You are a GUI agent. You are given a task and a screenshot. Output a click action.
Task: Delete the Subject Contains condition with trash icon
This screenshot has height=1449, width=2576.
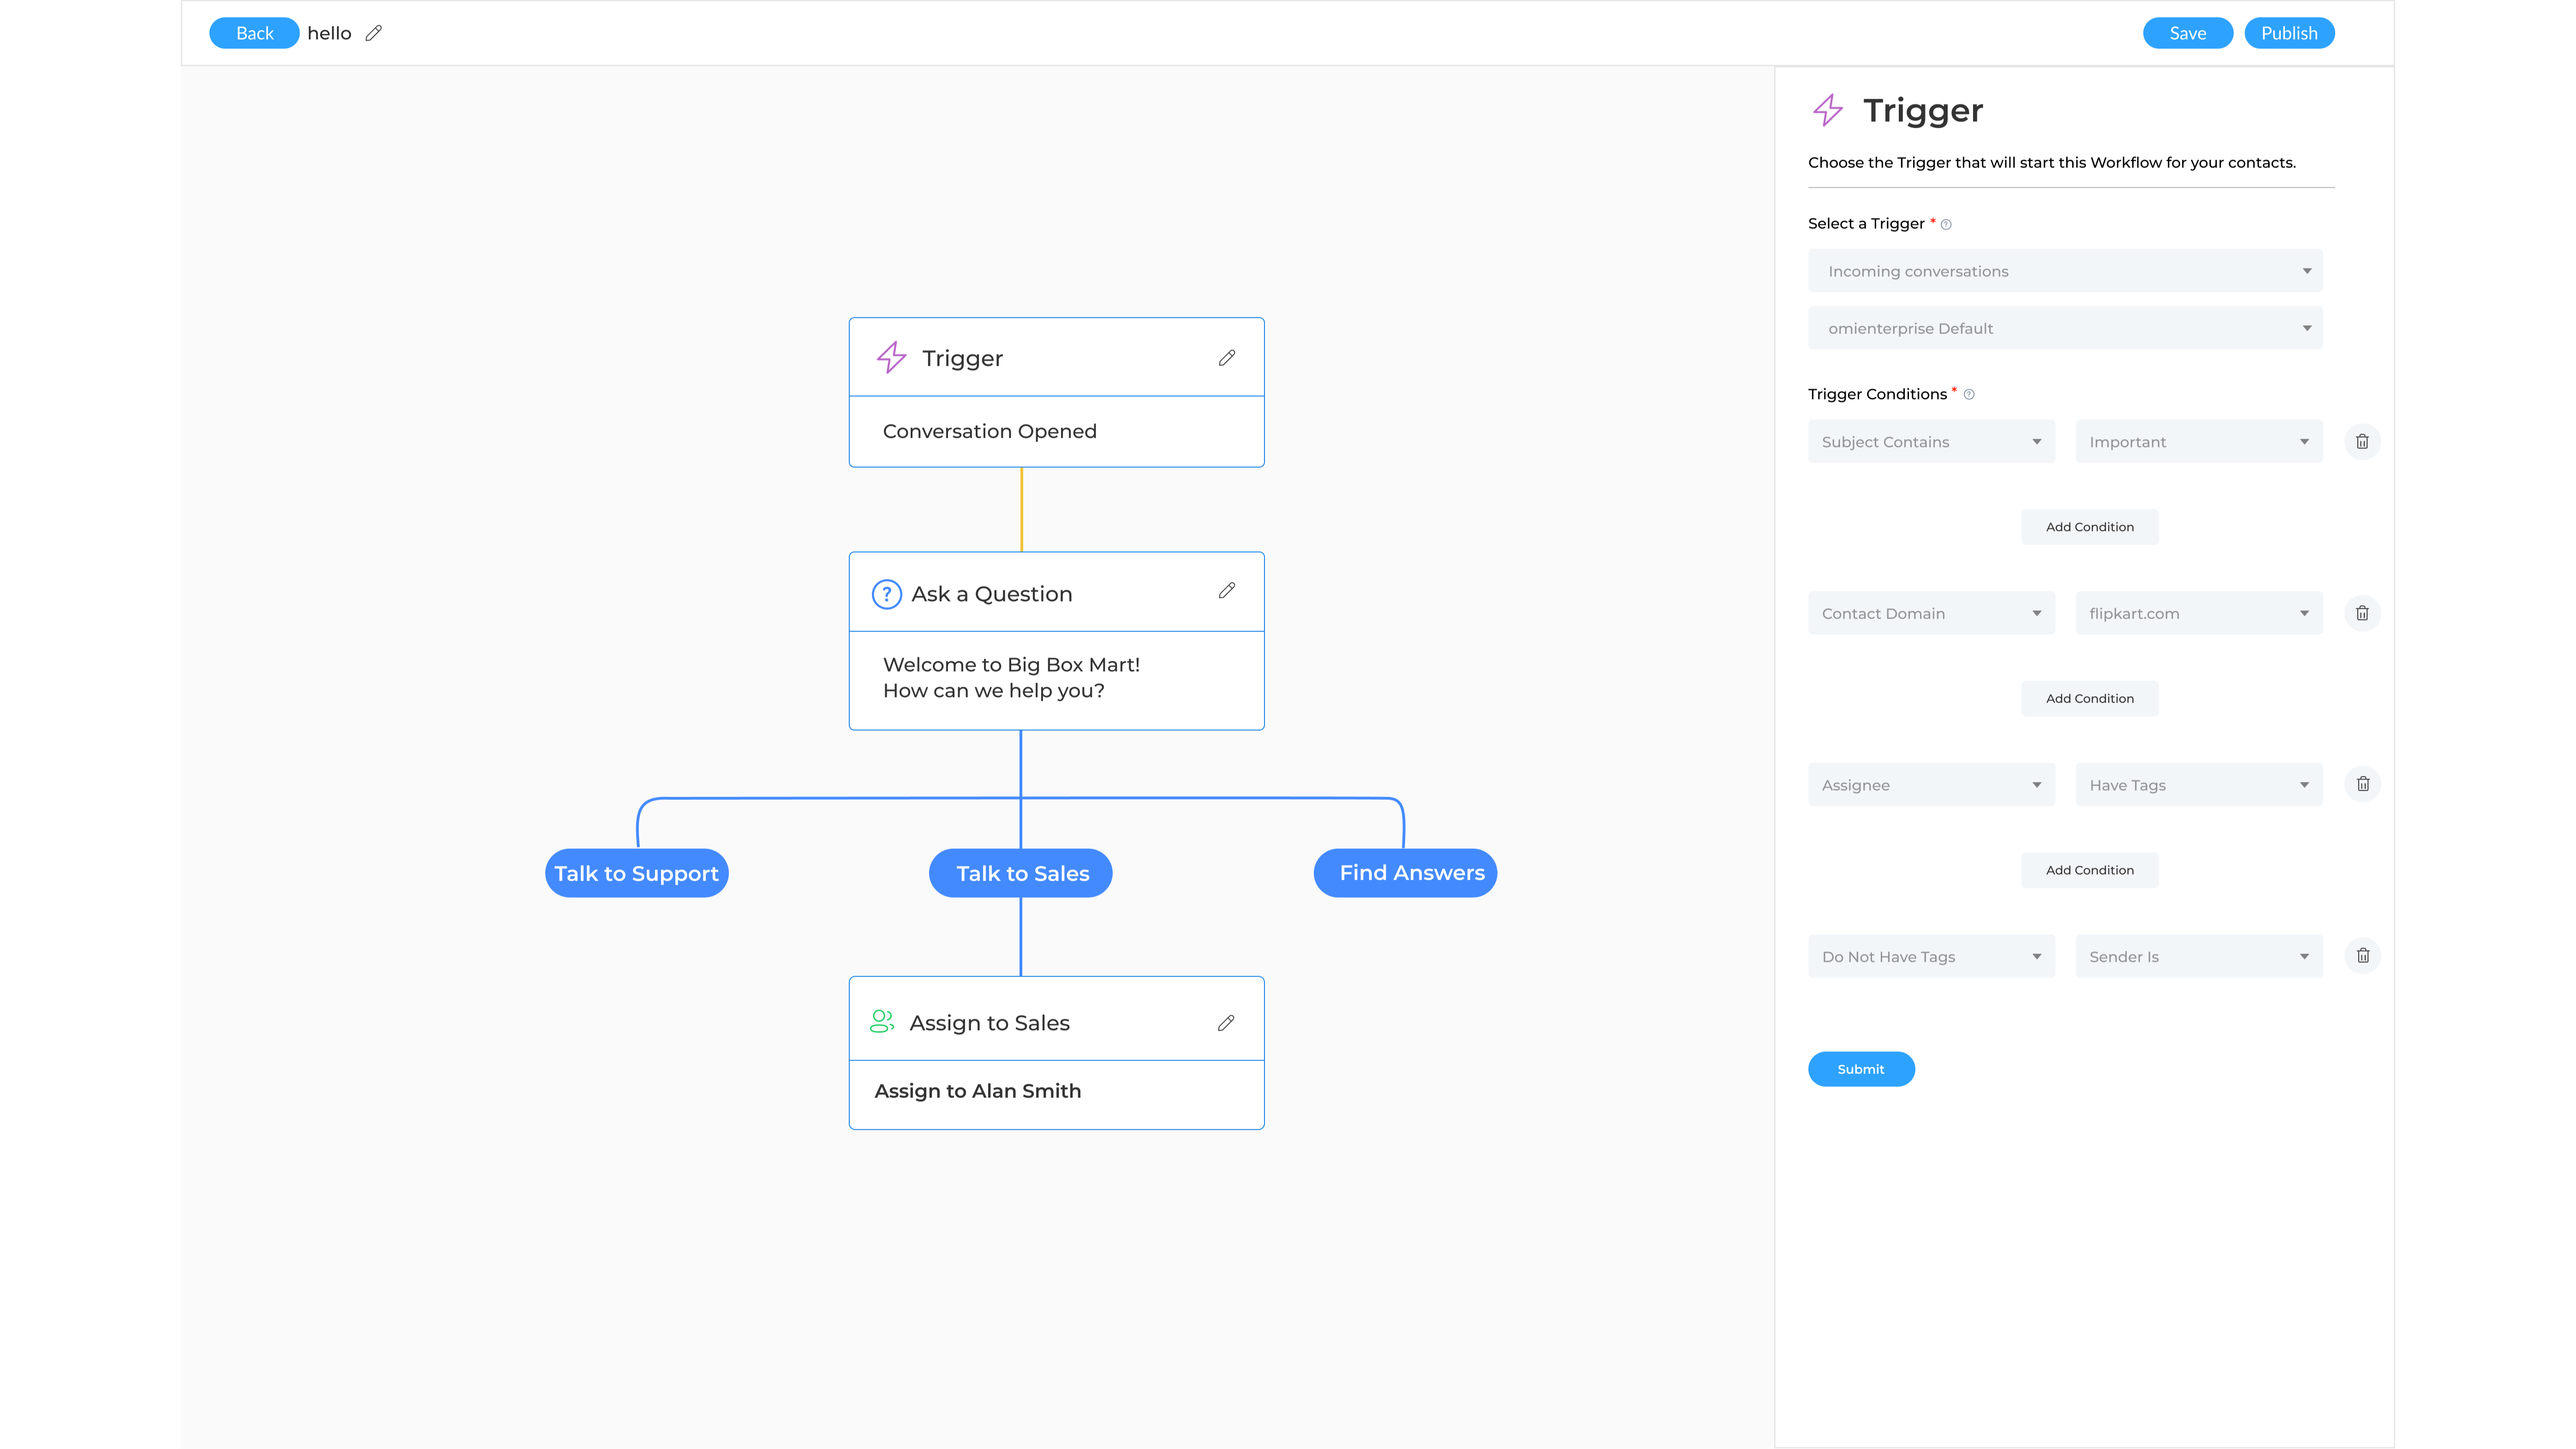point(2363,441)
